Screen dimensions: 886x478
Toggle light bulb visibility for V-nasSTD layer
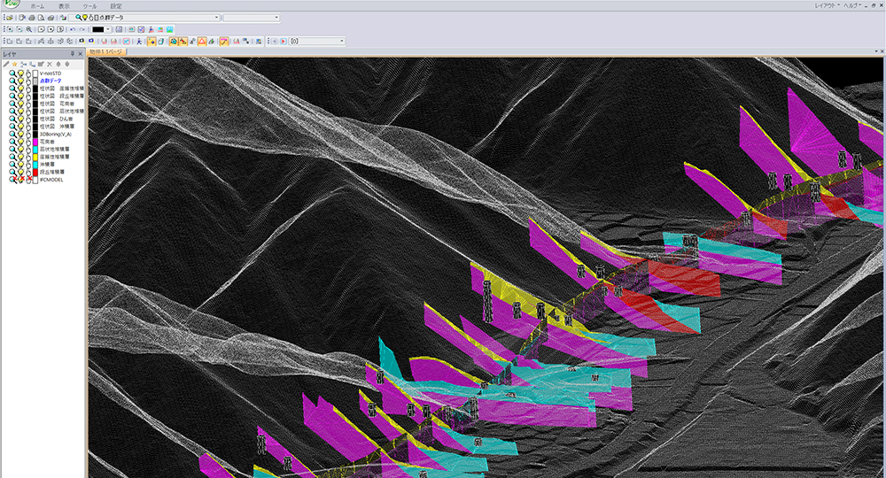pos(20,73)
